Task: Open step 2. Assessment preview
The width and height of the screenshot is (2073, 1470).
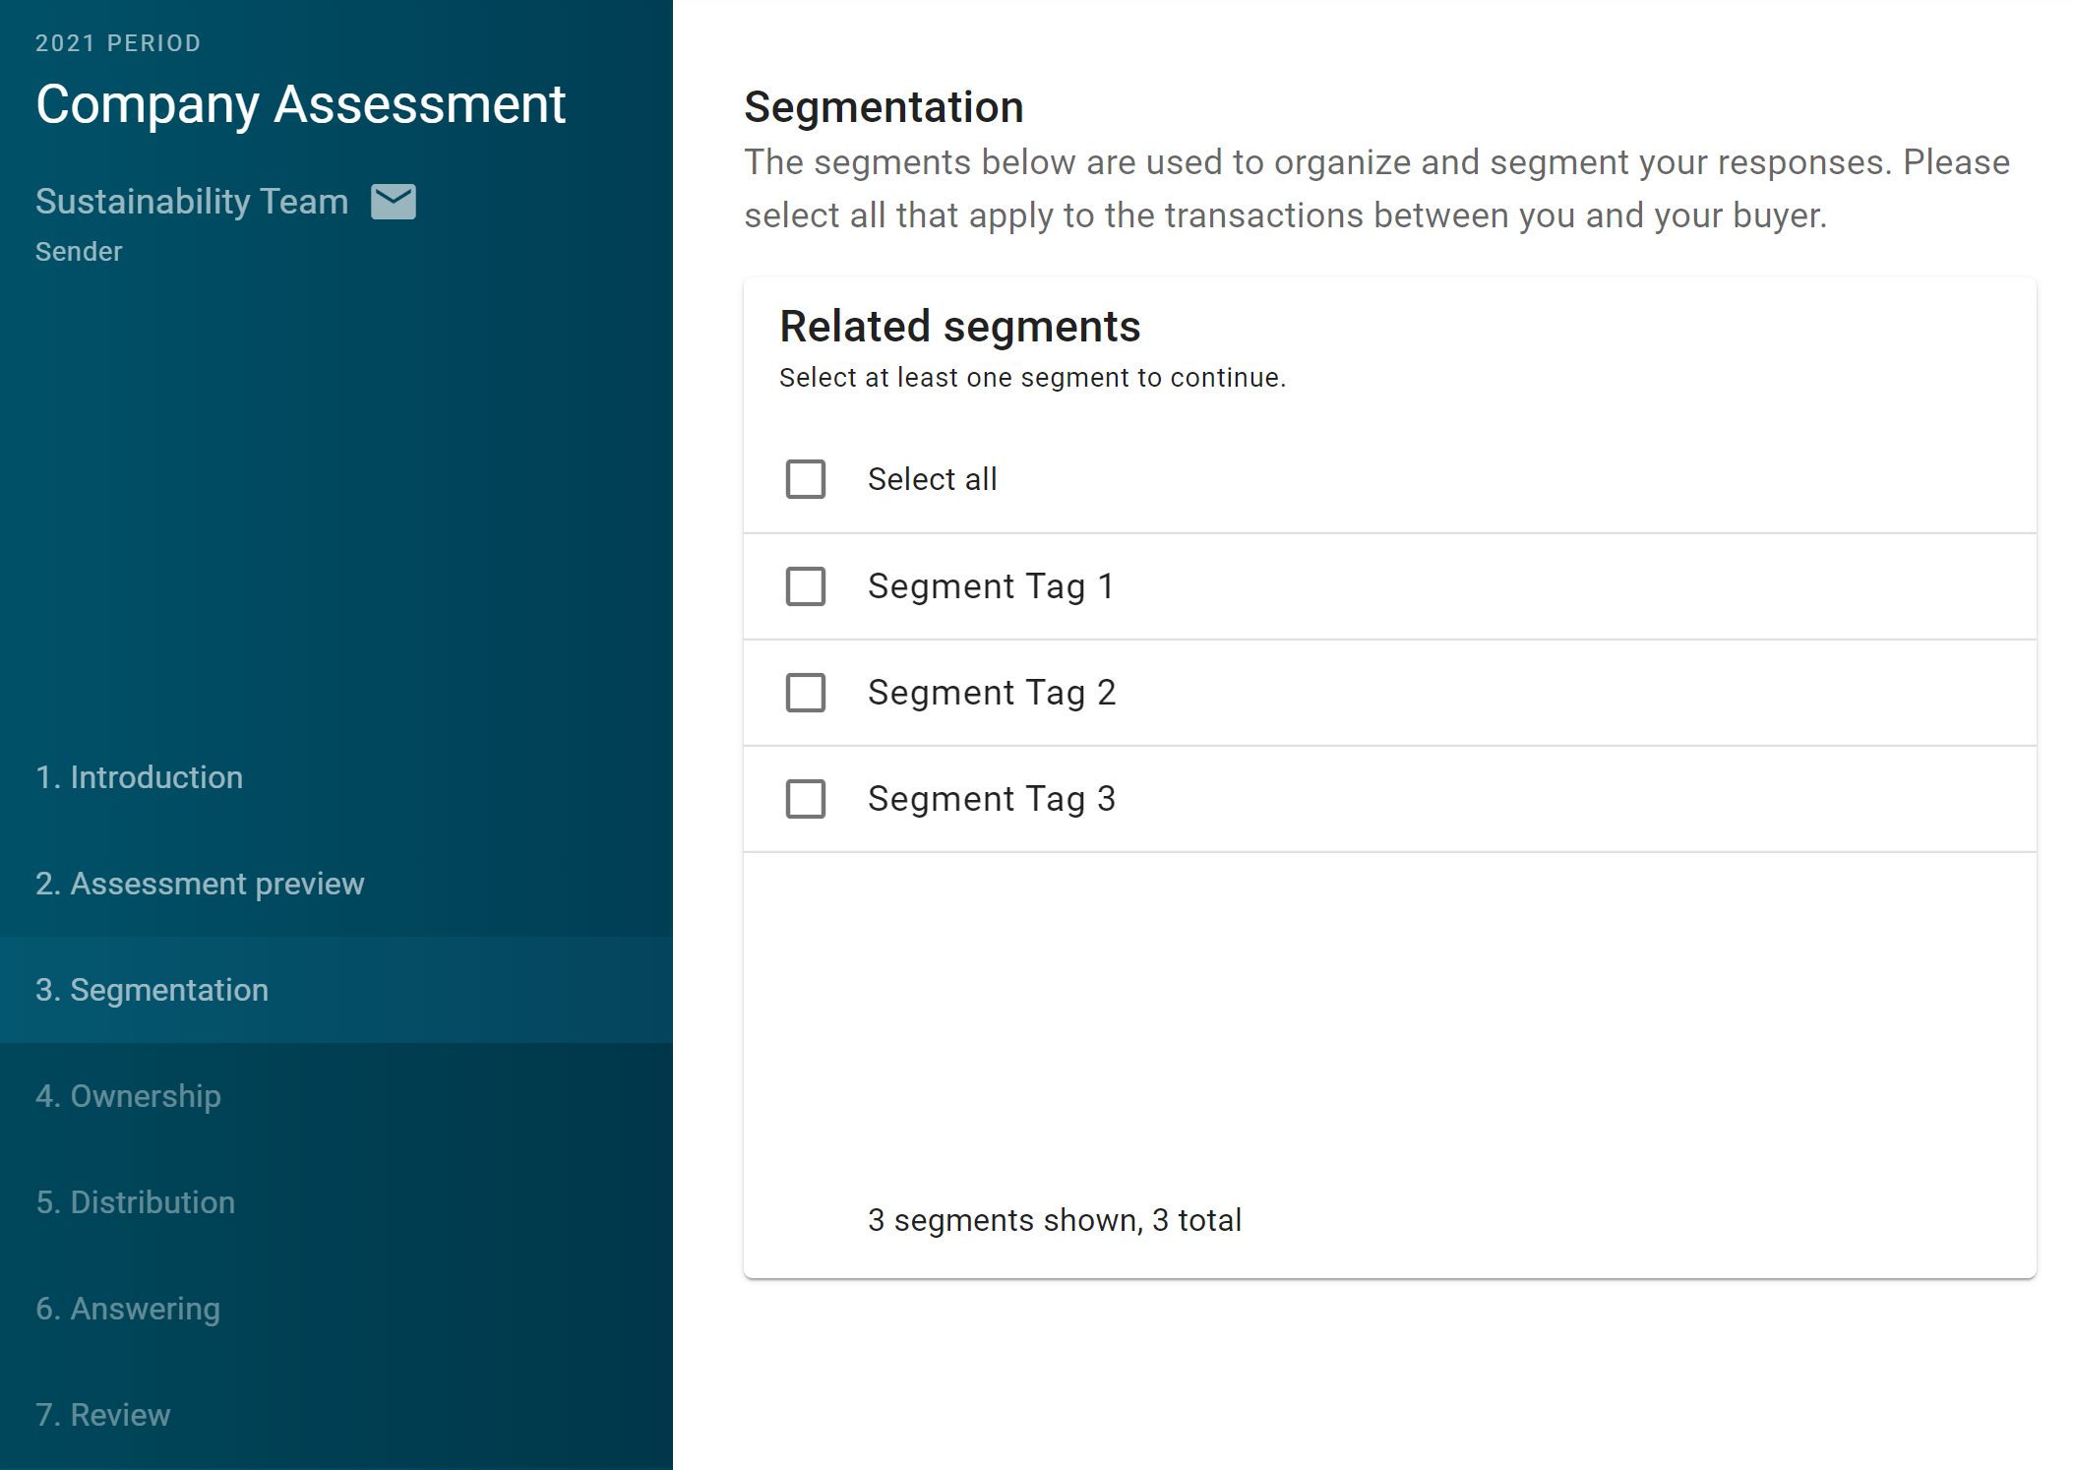Action: click(x=336, y=884)
